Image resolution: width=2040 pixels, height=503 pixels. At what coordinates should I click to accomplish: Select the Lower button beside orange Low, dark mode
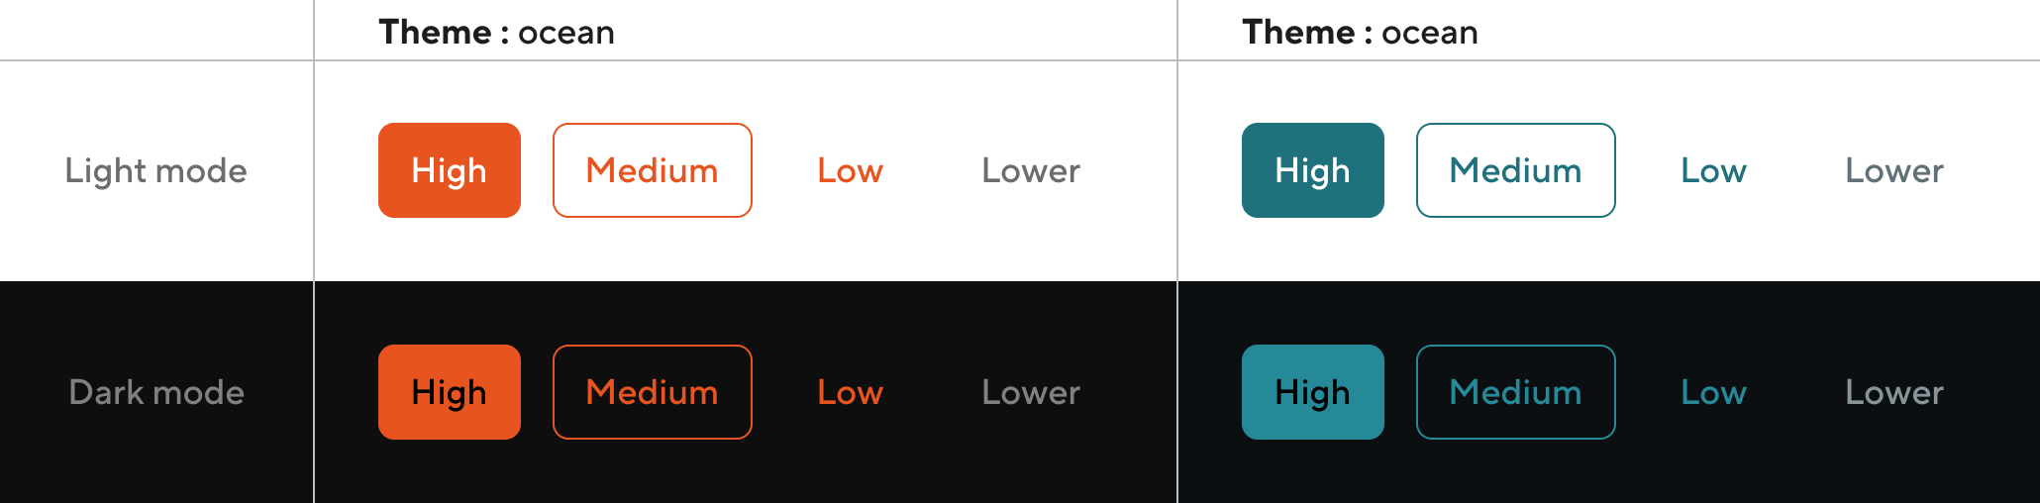pyautogui.click(x=1030, y=392)
